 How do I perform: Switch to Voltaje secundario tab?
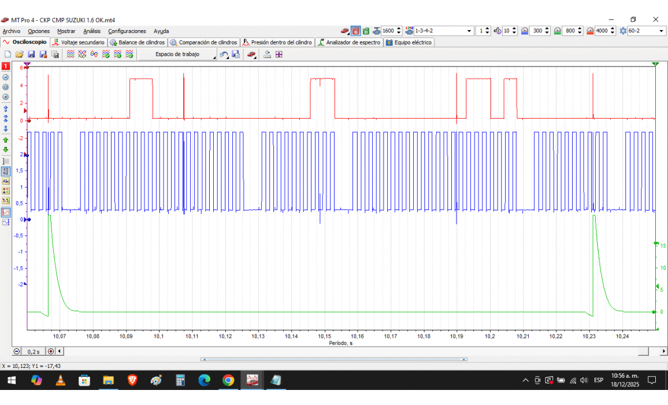[x=79, y=42]
